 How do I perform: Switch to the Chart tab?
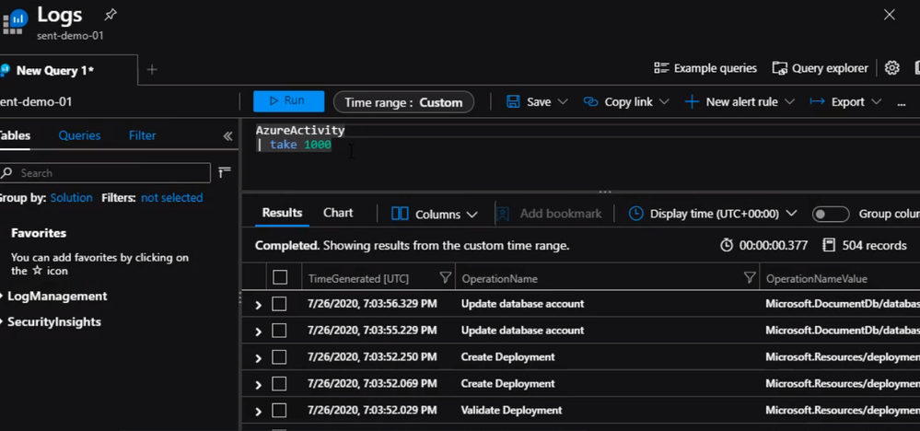pos(338,213)
